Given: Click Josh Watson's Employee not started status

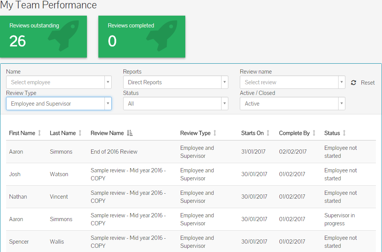Looking at the screenshot, I should tap(340, 174).
